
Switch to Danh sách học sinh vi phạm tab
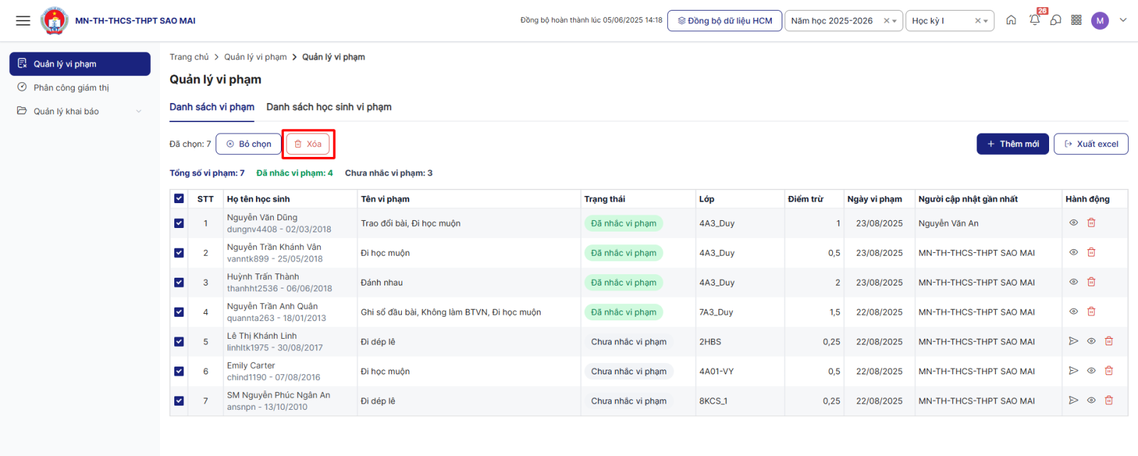(x=329, y=107)
